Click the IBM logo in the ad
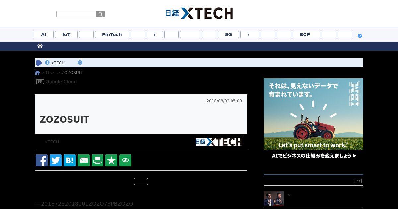This screenshot has height=209, width=398. pos(355,94)
